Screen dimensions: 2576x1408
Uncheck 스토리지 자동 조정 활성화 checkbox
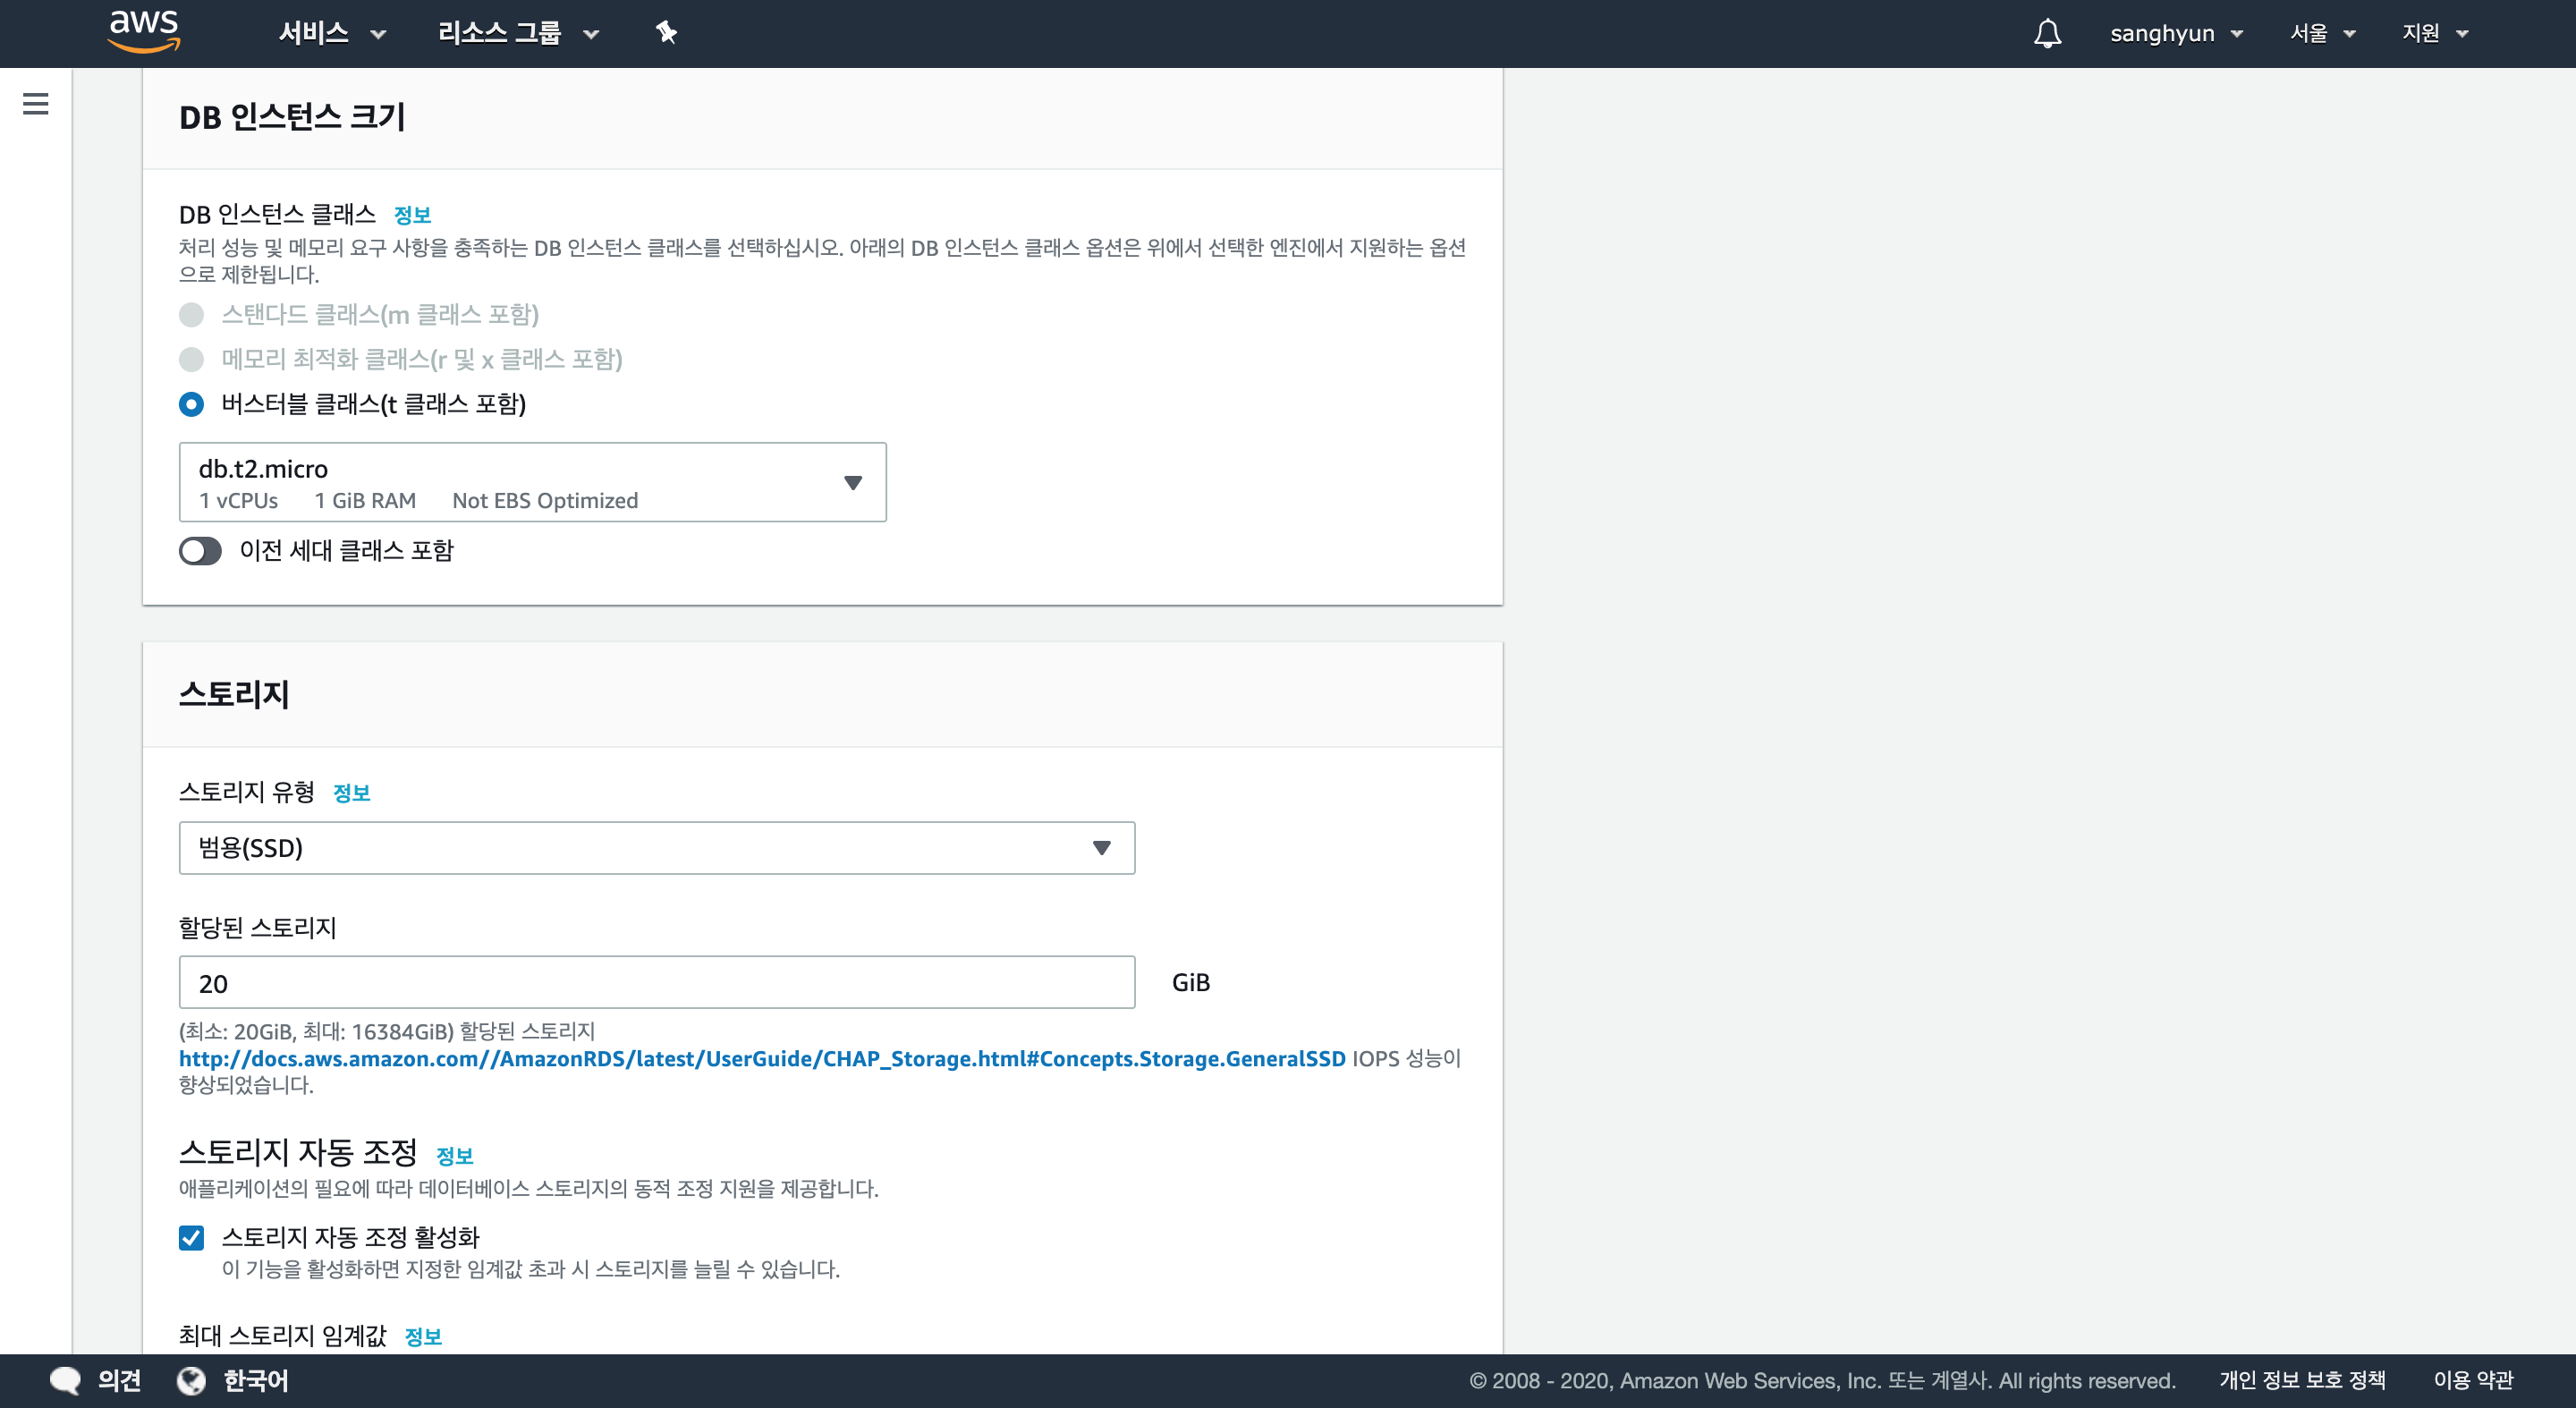tap(191, 1238)
